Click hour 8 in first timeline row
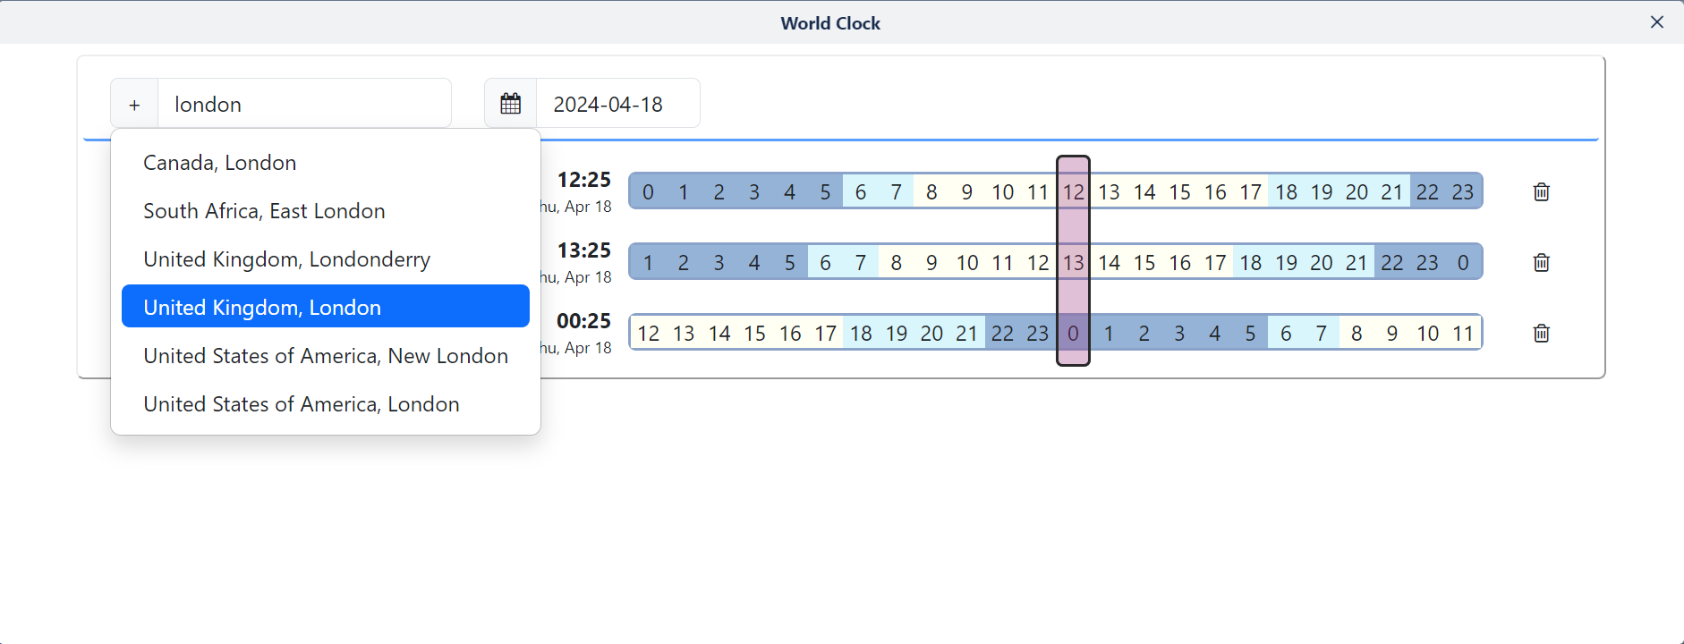This screenshot has width=1684, height=644. coord(931,191)
